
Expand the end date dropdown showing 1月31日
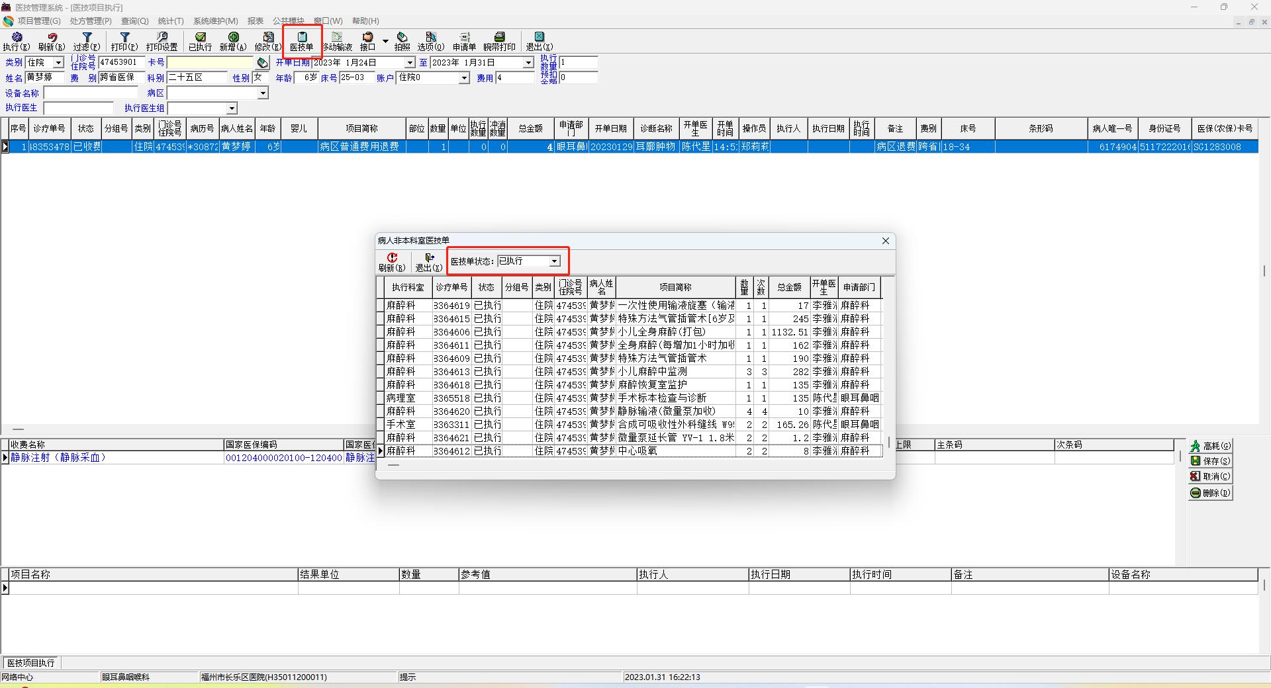tap(528, 63)
